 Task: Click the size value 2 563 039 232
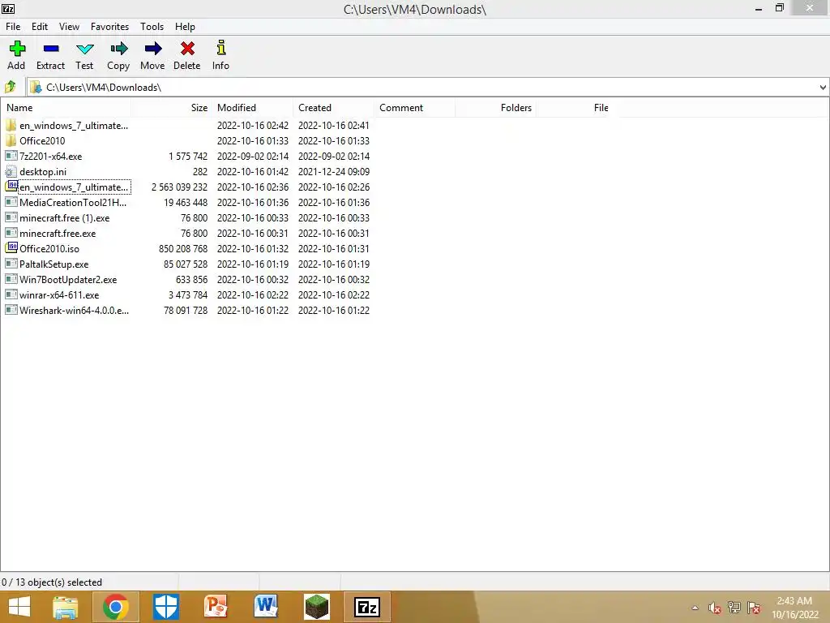tap(179, 187)
